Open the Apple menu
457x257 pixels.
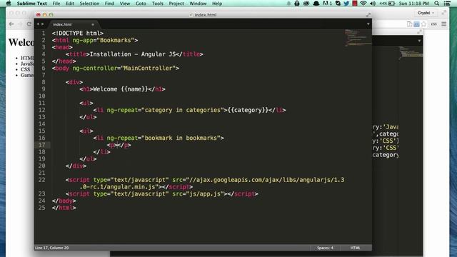pyautogui.click(x=9, y=3)
